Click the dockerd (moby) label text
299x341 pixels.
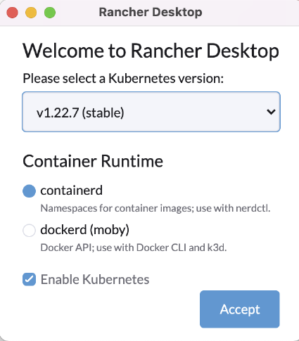coord(85,230)
